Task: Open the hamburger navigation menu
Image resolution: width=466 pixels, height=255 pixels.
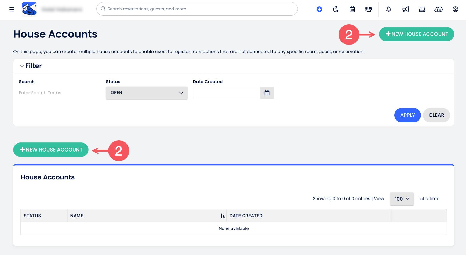Action: [x=12, y=9]
